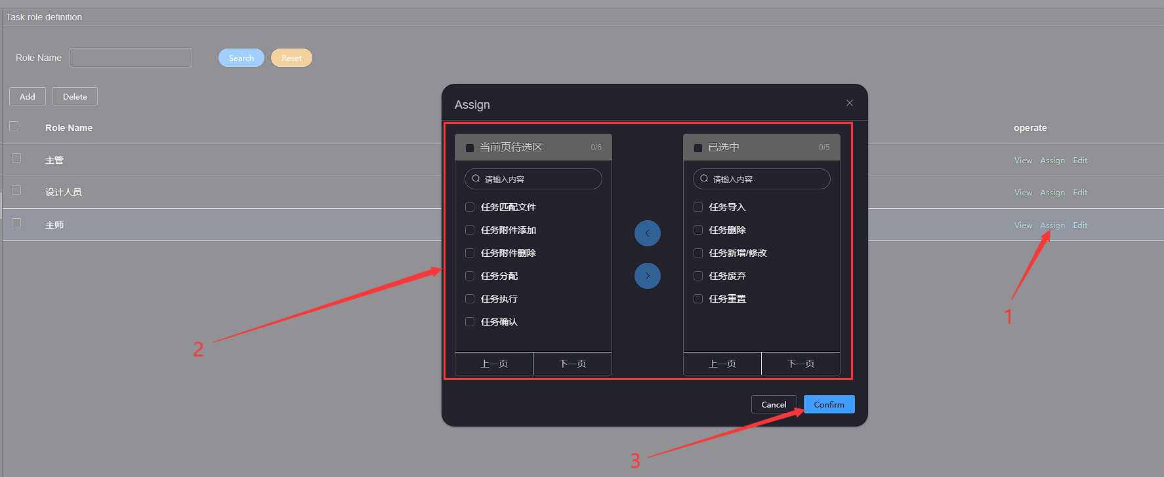Click the Task role definition title

pyautogui.click(x=44, y=17)
